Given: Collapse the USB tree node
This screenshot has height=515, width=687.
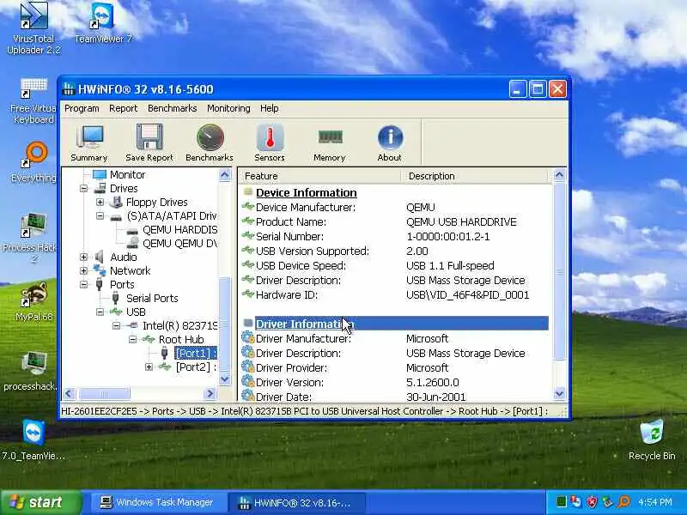Looking at the screenshot, I should tap(100, 312).
